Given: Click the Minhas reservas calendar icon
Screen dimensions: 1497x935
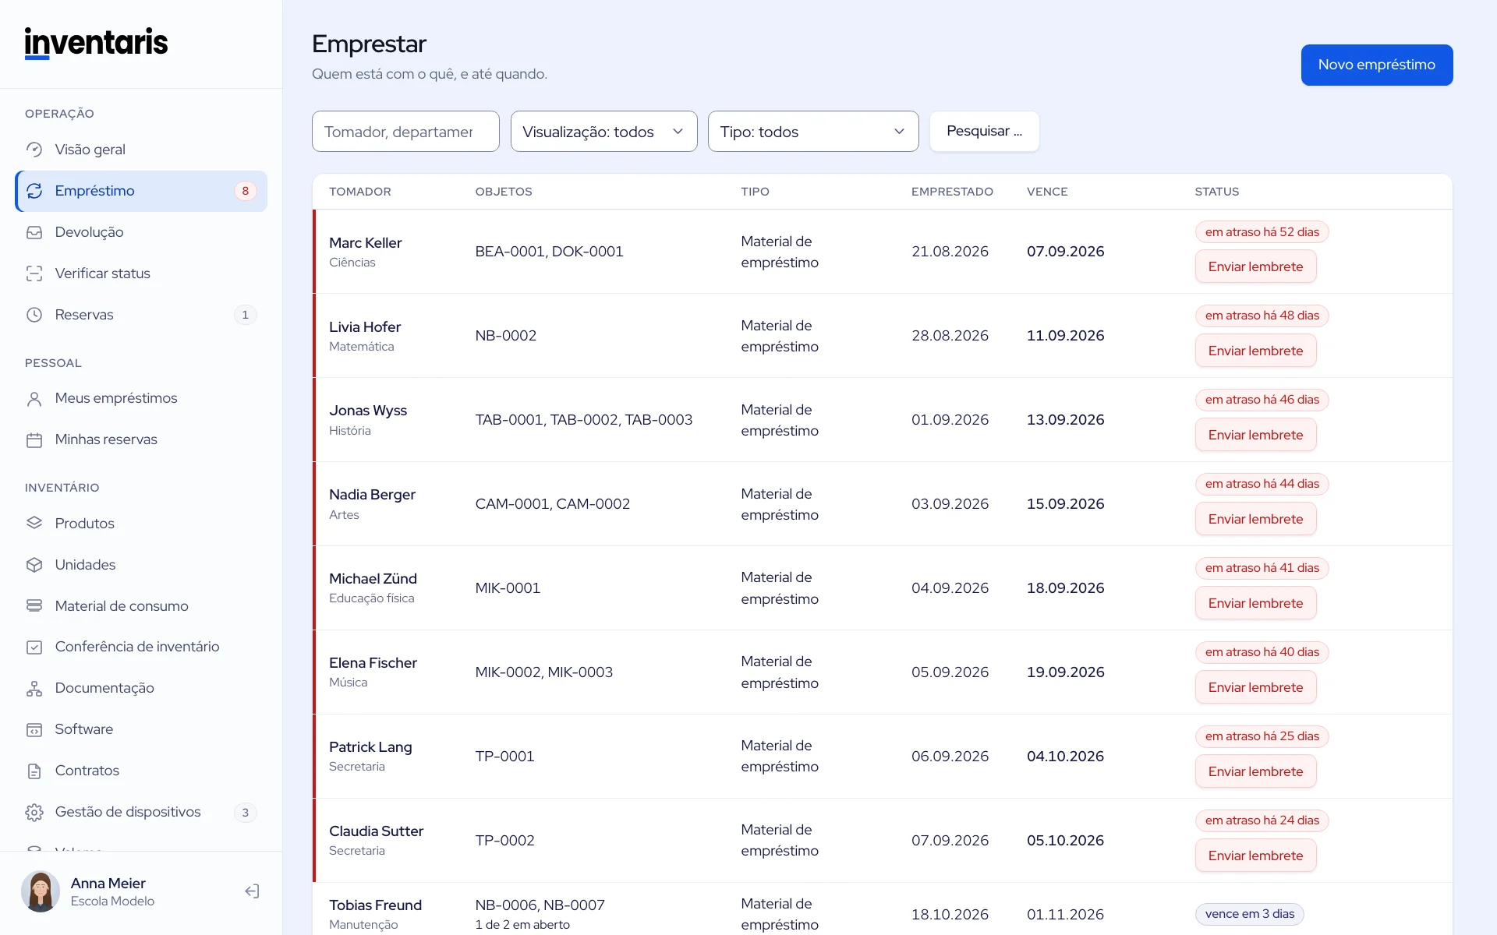Looking at the screenshot, I should (34, 440).
